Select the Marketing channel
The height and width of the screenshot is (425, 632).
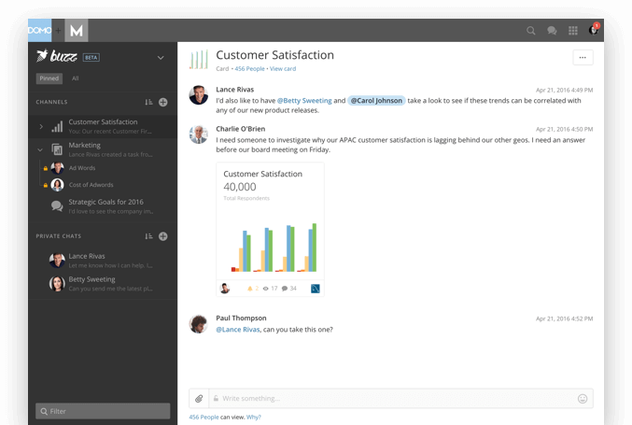tap(103, 149)
